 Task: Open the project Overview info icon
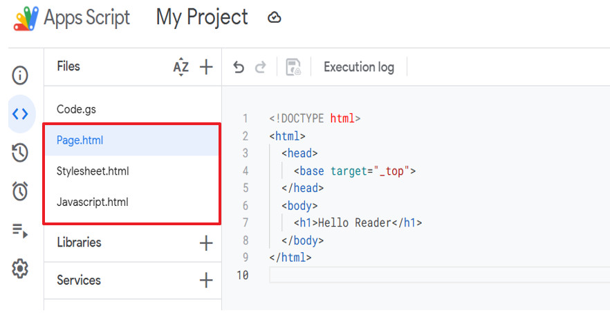pos(20,74)
